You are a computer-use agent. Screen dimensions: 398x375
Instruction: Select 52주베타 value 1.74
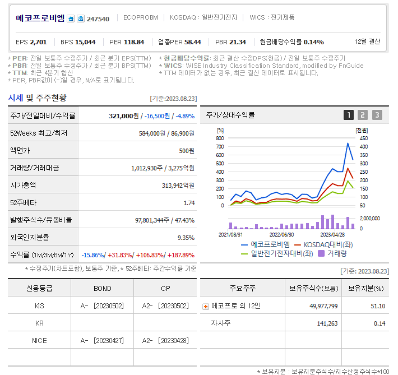click(189, 203)
